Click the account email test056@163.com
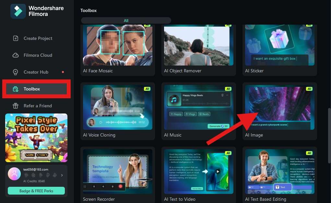Image resolution: width=331 pixels, height=203 pixels. (x=36, y=169)
